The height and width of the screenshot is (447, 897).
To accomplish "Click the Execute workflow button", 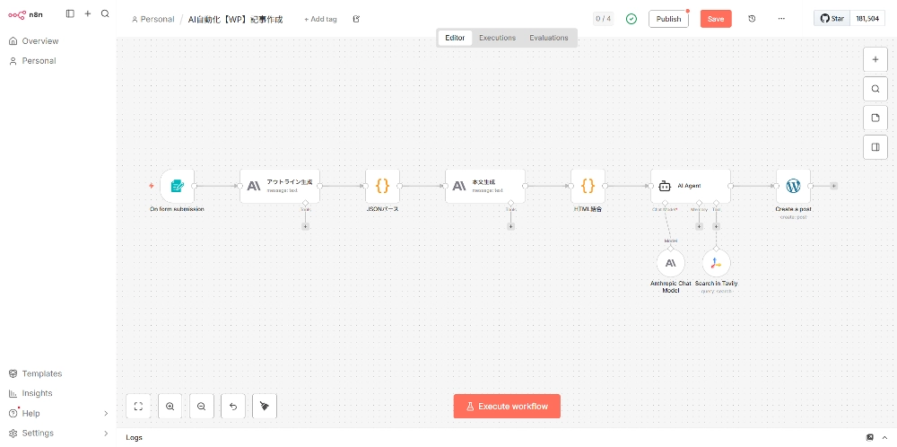I will [507, 407].
